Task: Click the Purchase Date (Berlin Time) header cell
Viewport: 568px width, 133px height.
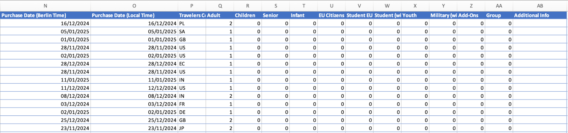Action: 45,15
